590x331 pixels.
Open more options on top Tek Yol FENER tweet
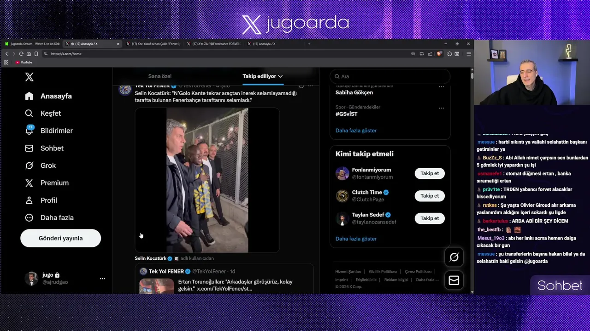310,86
